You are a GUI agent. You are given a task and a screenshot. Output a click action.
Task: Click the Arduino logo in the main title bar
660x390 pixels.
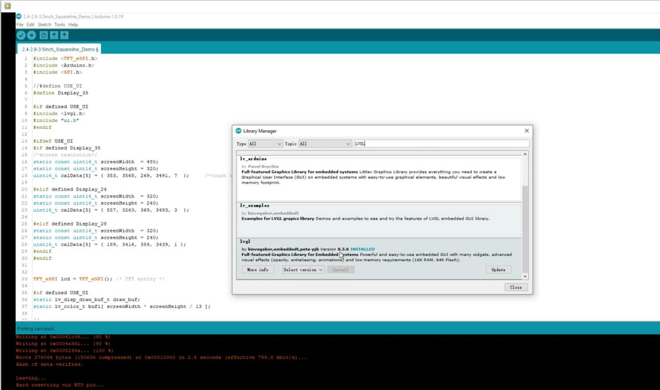[x=19, y=17]
